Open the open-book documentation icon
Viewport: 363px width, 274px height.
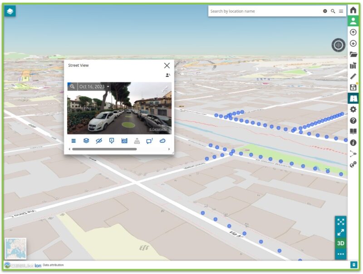(353, 132)
